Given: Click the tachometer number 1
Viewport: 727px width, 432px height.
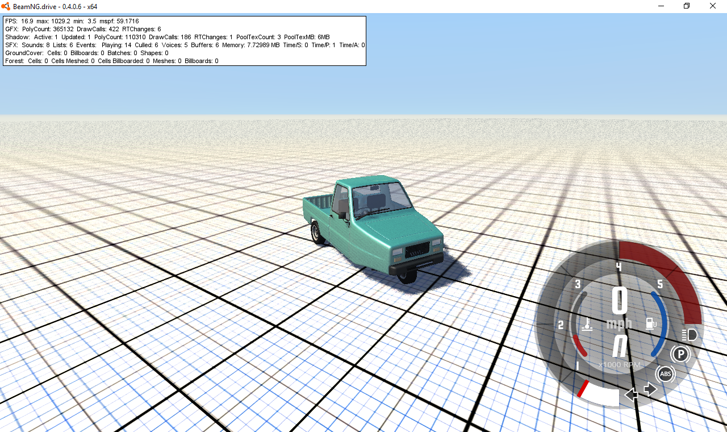Looking at the screenshot, I should click(577, 366).
